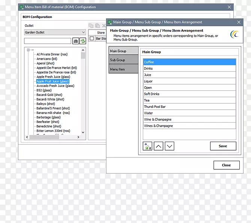Image resolution: width=251 pixels, height=223 pixels.
Task: Click the binoculars search icon
Action: click(75, 41)
